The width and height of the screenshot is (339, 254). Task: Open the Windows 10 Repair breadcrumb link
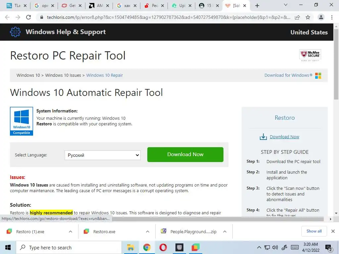pos(104,75)
